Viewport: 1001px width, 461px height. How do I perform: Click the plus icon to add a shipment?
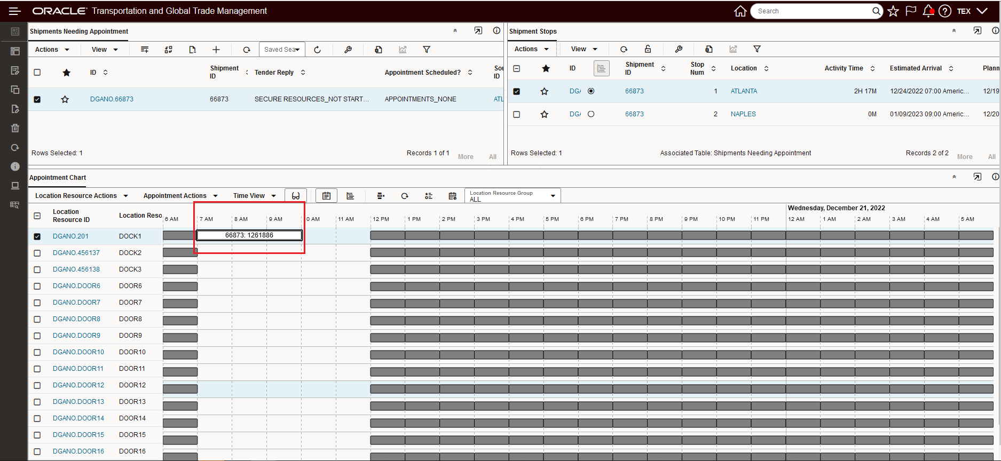(x=216, y=50)
